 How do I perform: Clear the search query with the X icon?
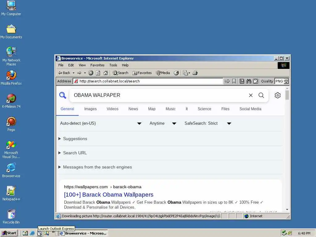(251, 95)
